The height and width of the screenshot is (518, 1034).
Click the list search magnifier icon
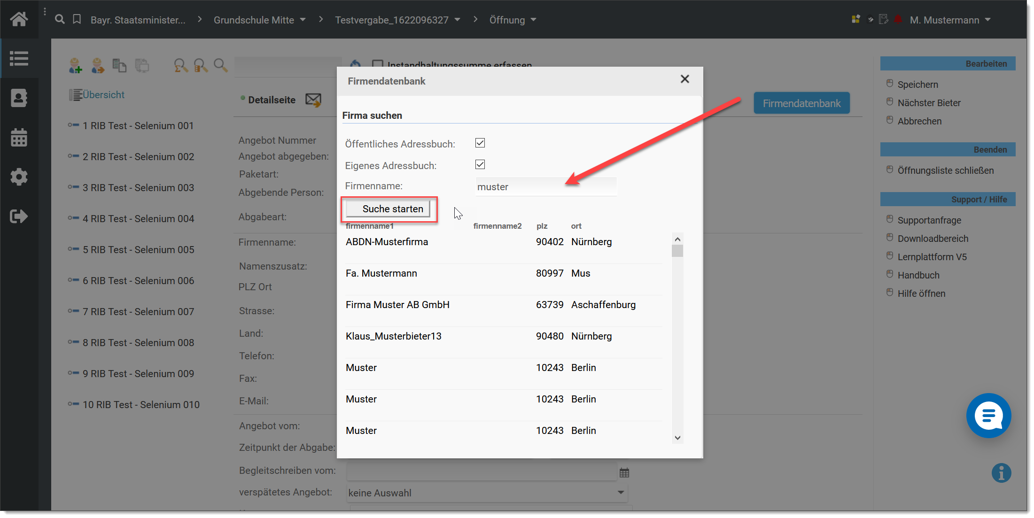coord(201,65)
